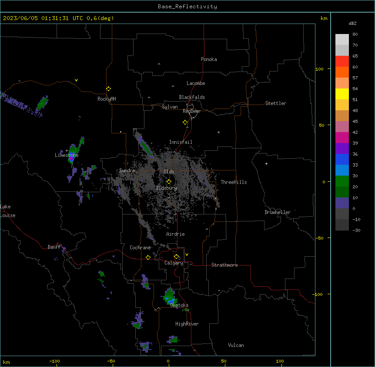Select the Olds label

169,172
